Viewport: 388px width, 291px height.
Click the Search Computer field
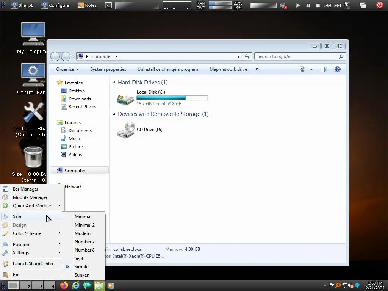pyautogui.click(x=300, y=56)
